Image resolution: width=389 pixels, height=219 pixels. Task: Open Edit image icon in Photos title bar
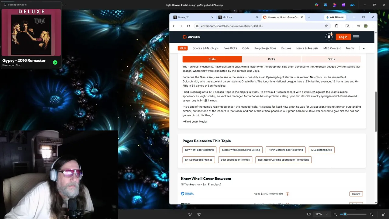(325, 5)
